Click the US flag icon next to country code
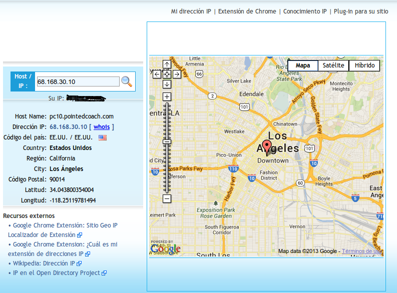Screen dimensions: 397x293 (103, 137)
